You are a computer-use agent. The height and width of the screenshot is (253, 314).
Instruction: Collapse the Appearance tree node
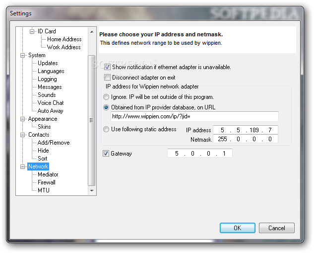23,119
